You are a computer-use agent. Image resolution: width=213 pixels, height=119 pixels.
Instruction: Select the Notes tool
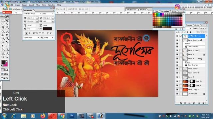point(3,54)
